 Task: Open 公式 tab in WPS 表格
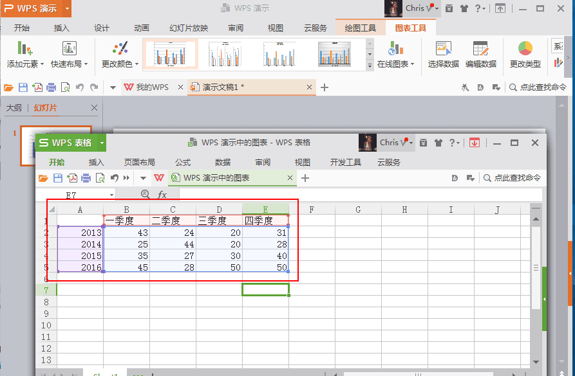183,162
